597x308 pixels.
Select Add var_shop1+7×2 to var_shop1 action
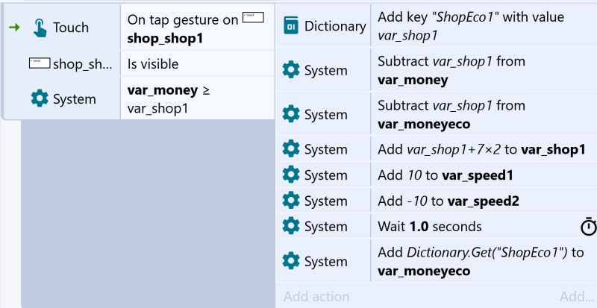point(484,149)
